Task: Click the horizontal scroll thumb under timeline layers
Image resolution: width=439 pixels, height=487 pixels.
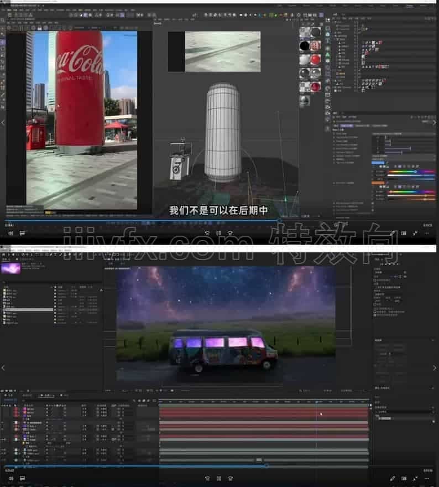Action: pyautogui.click(x=259, y=460)
